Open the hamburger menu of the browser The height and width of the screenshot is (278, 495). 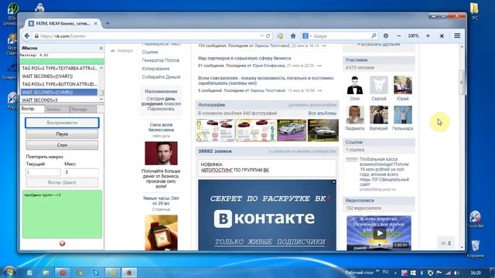[x=457, y=36]
